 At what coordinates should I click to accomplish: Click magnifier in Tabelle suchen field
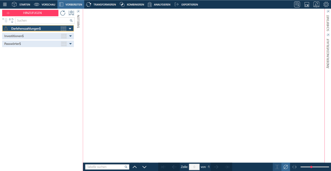tap(126, 167)
